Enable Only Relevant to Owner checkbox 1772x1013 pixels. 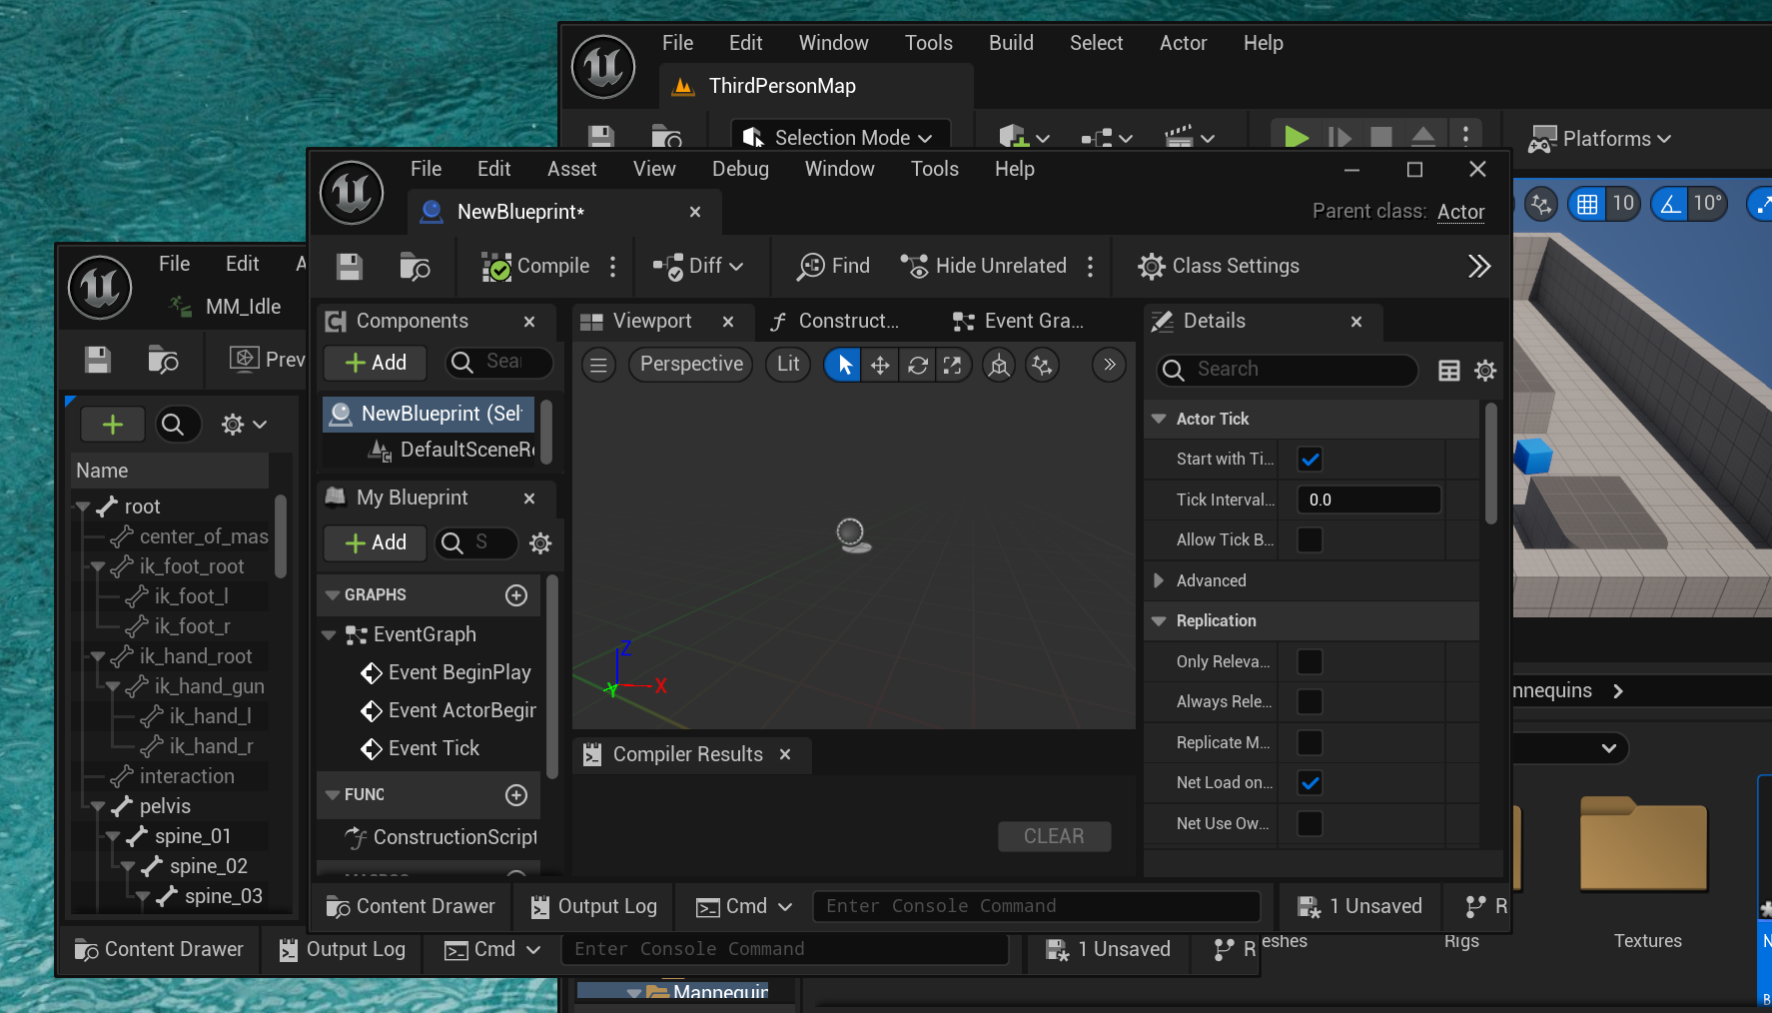[1310, 661]
